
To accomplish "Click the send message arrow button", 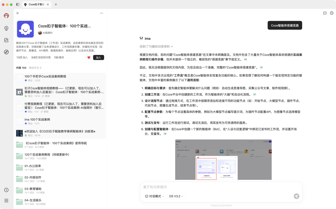I will pyautogui.click(x=296, y=196).
